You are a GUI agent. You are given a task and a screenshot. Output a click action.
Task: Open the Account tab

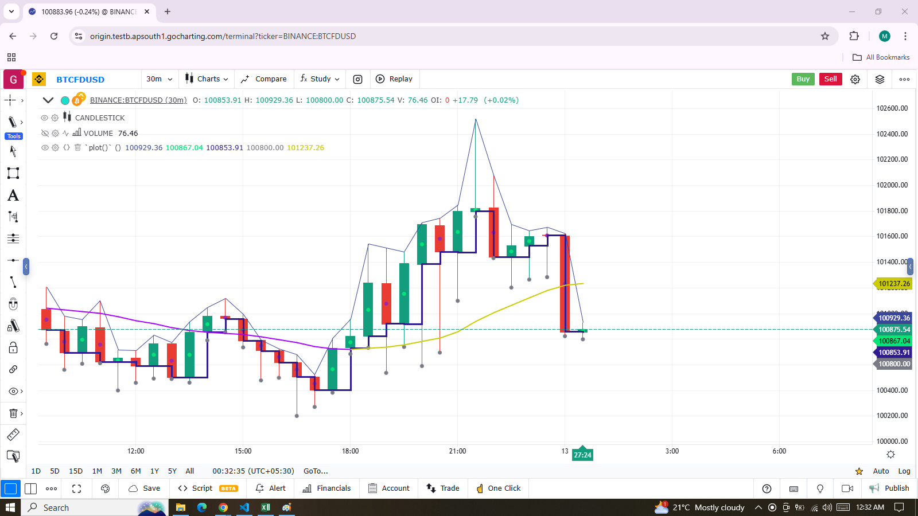[389, 488]
